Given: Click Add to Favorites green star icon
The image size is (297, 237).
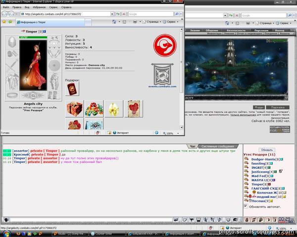Looking at the screenshot, I should coord(10,22).
